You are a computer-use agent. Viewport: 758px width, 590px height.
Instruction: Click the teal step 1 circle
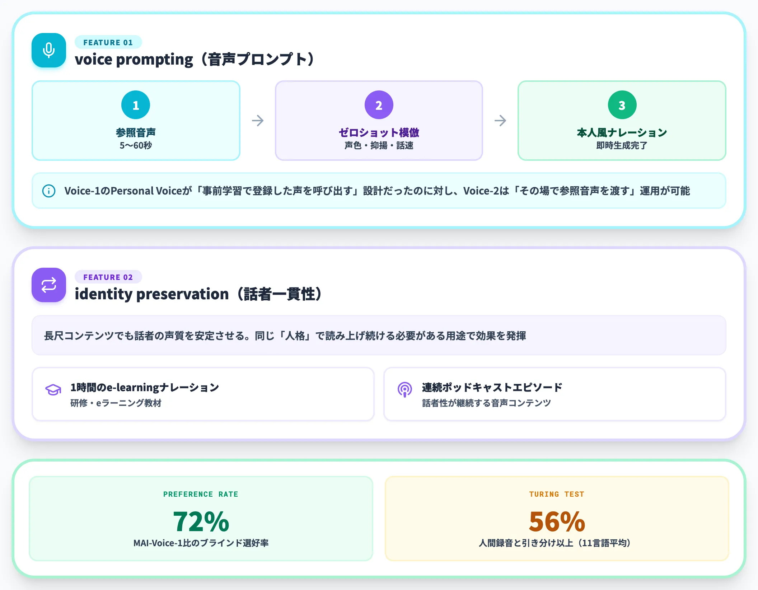[x=136, y=105]
